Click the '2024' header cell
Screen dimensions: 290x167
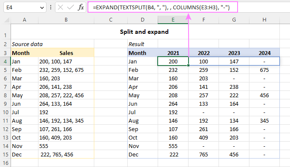coord(265,53)
